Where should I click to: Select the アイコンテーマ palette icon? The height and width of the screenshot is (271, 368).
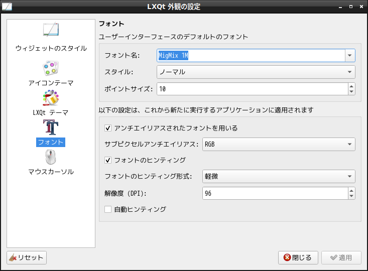(x=51, y=68)
